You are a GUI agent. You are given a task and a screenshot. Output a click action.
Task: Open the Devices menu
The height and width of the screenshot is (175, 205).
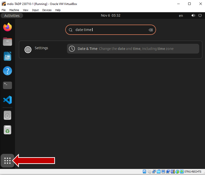47,10
